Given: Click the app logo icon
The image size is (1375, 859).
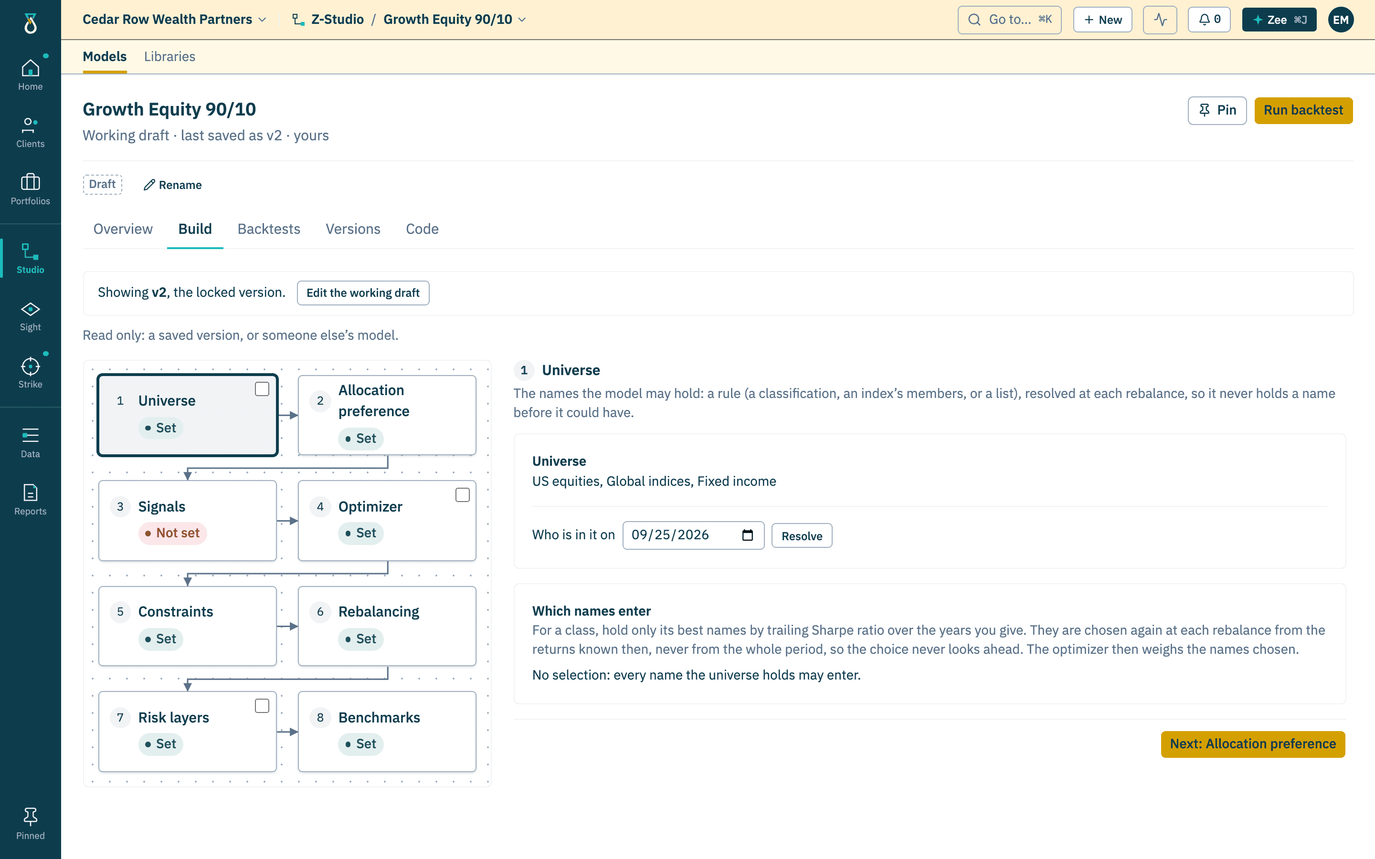Looking at the screenshot, I should point(30,23).
